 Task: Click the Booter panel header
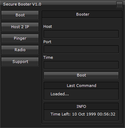tap(82, 14)
